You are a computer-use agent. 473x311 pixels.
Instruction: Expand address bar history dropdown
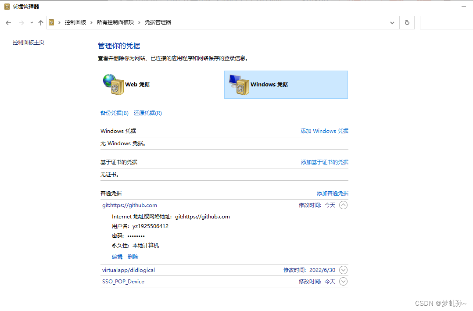coord(392,23)
